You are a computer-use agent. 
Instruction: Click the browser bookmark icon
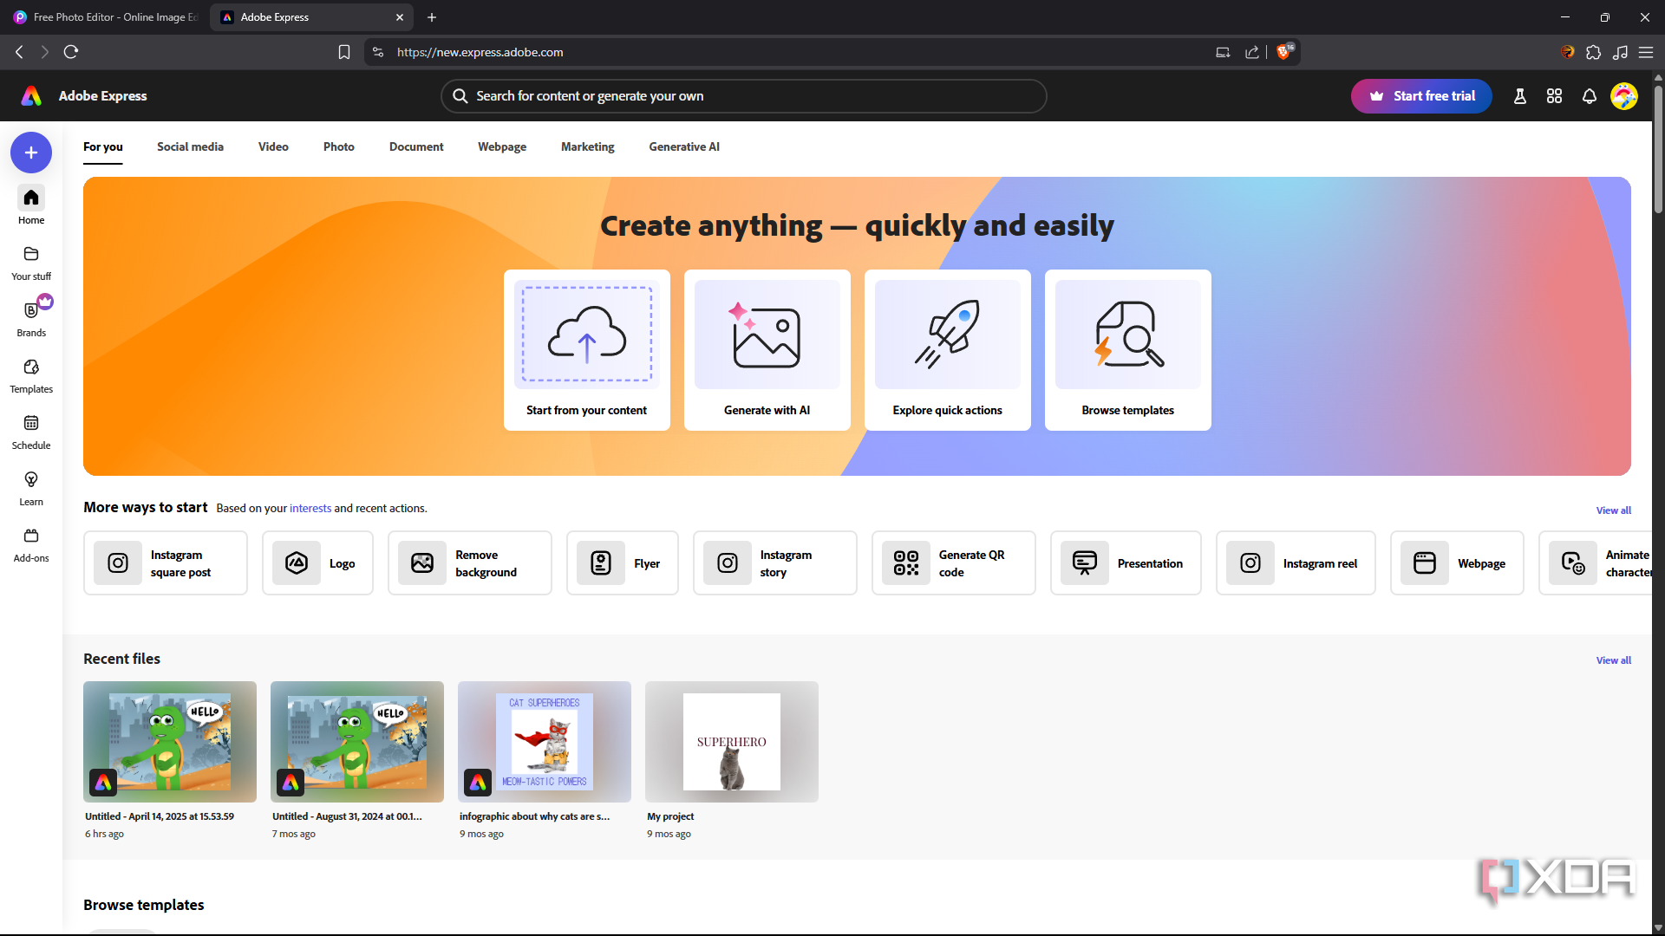tap(344, 52)
